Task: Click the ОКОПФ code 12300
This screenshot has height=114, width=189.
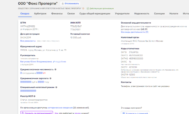Action: (x=132, y=75)
